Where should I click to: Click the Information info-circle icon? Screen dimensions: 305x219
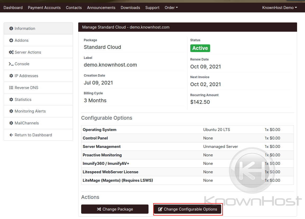pos(11,28)
